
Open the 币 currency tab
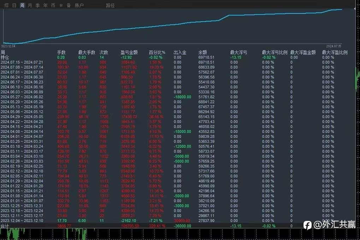(x=53, y=5)
